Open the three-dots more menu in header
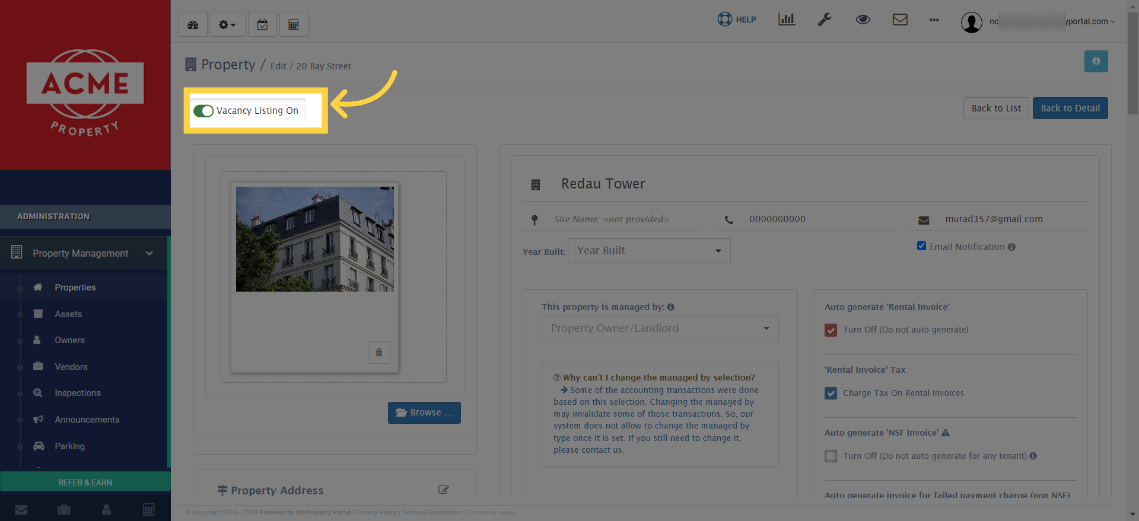This screenshot has width=1139, height=521. coord(934,20)
